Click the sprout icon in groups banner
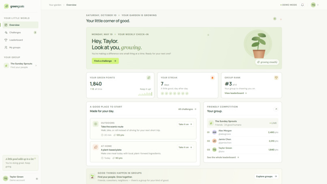Viewport: 327px width, 184px height. click(92, 176)
